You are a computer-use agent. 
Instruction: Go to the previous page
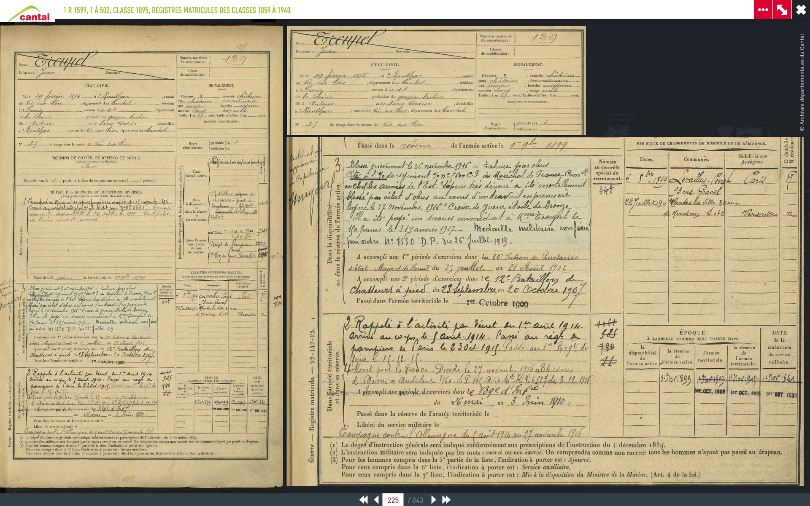coord(376,500)
